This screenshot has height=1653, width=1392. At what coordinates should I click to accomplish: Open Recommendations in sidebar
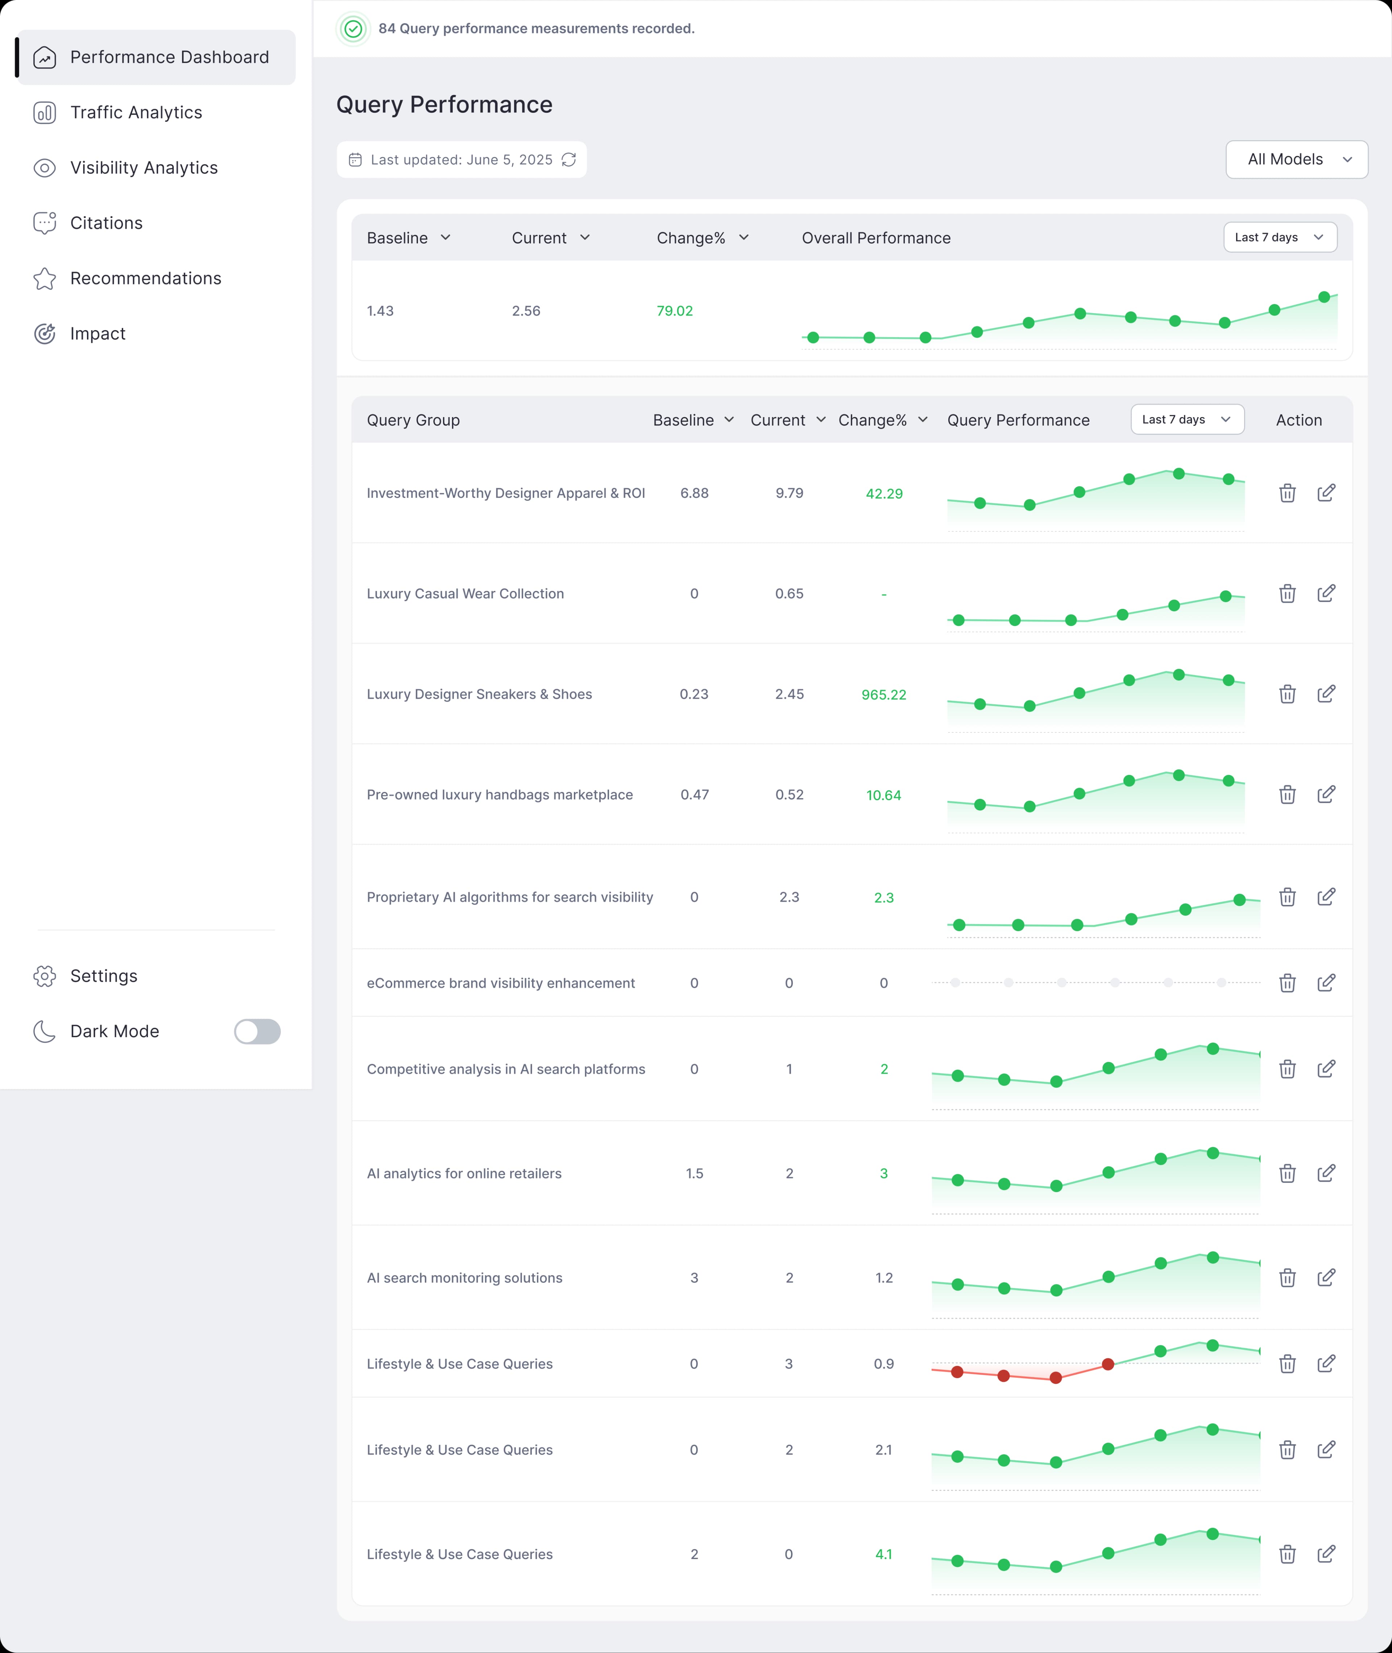pos(145,278)
